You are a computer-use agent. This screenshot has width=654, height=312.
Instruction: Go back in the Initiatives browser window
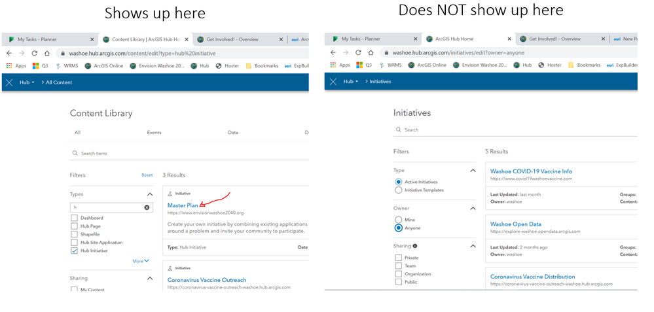(333, 52)
